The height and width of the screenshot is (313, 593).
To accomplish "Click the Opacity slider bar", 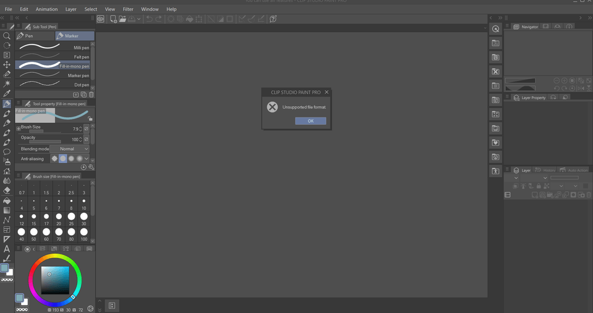I will tap(44, 141).
